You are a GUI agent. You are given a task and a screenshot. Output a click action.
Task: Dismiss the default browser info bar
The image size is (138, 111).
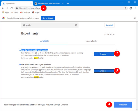(x=135, y=18)
